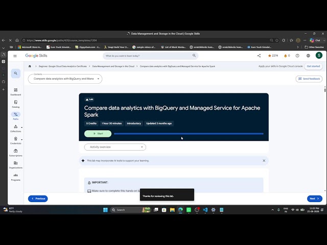Open the browser three-dot settings menu
This screenshot has height=245, width=327.
pyautogui.click(x=305, y=40)
